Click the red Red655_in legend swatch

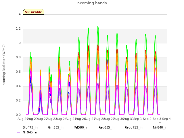(95, 128)
